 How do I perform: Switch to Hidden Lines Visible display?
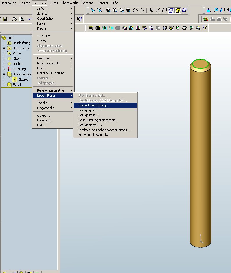point(158,10)
